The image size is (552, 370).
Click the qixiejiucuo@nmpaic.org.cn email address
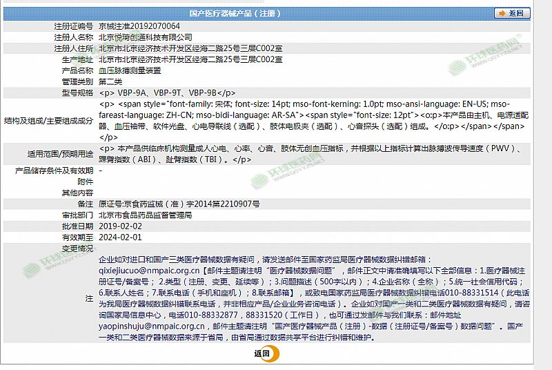pyautogui.click(x=148, y=272)
